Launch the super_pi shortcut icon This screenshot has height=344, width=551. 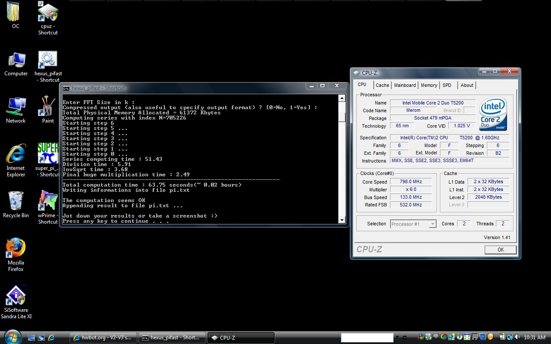click(x=48, y=160)
